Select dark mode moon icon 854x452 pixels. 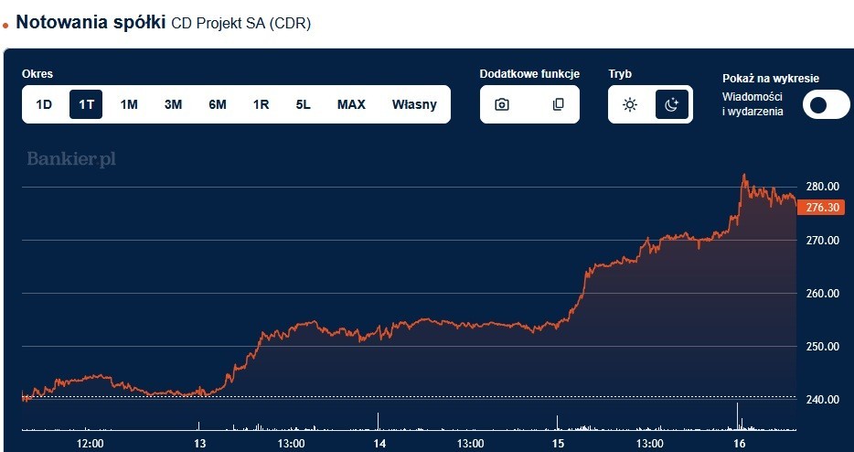671,104
